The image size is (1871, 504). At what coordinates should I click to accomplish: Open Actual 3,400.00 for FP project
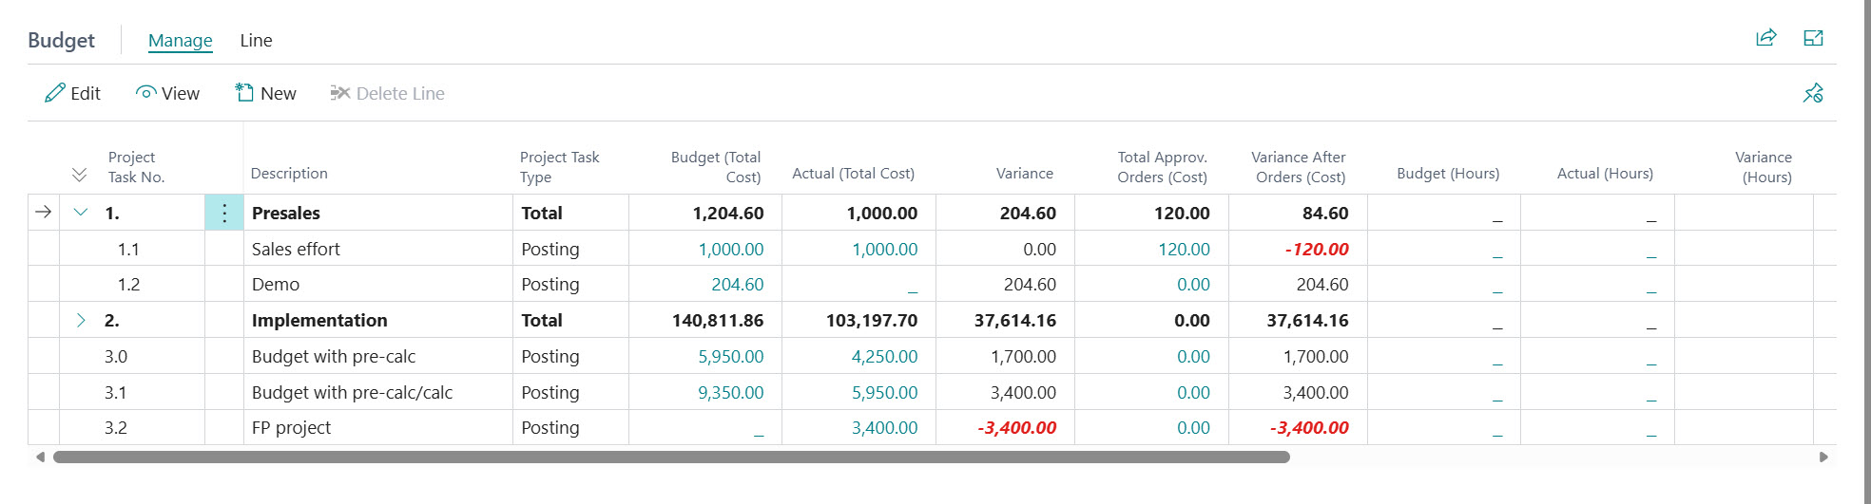click(885, 427)
